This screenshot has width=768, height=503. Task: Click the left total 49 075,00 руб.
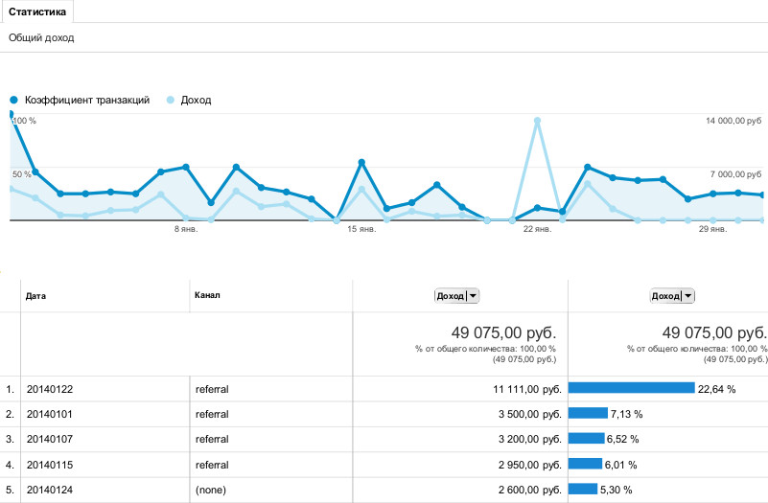pos(503,332)
